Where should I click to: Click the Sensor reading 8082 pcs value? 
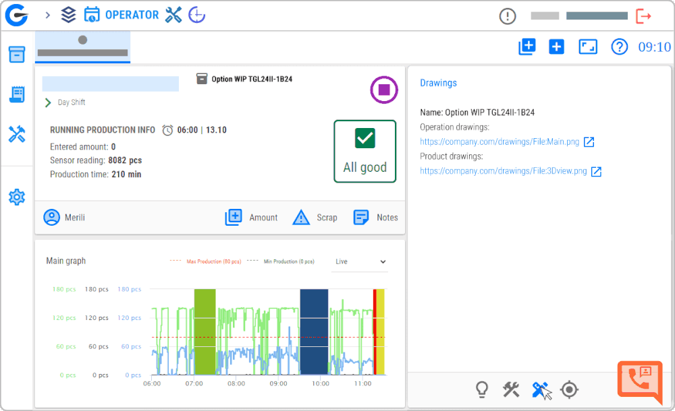pos(125,160)
